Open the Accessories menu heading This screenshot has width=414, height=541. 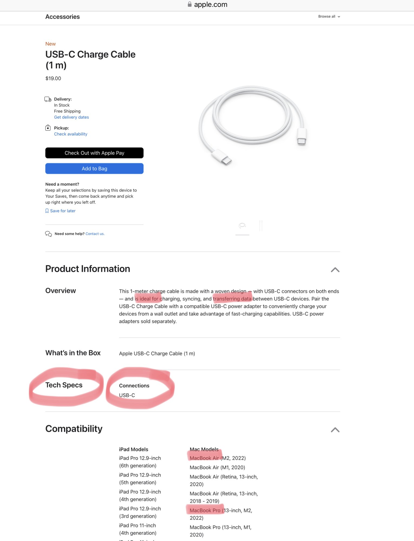tap(63, 17)
